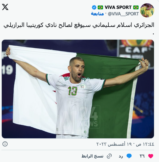Screen dimensions: 159x162
Task: Click the Brazil flag beside the profile avatar
Action: [136, 7]
